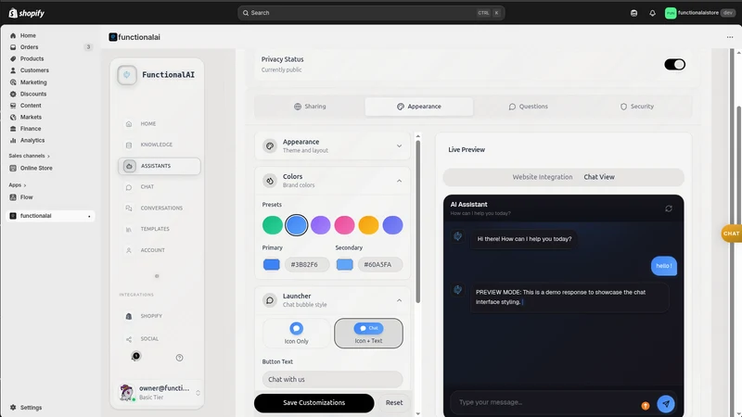Open Customers in Shopify sidebar

34,70
